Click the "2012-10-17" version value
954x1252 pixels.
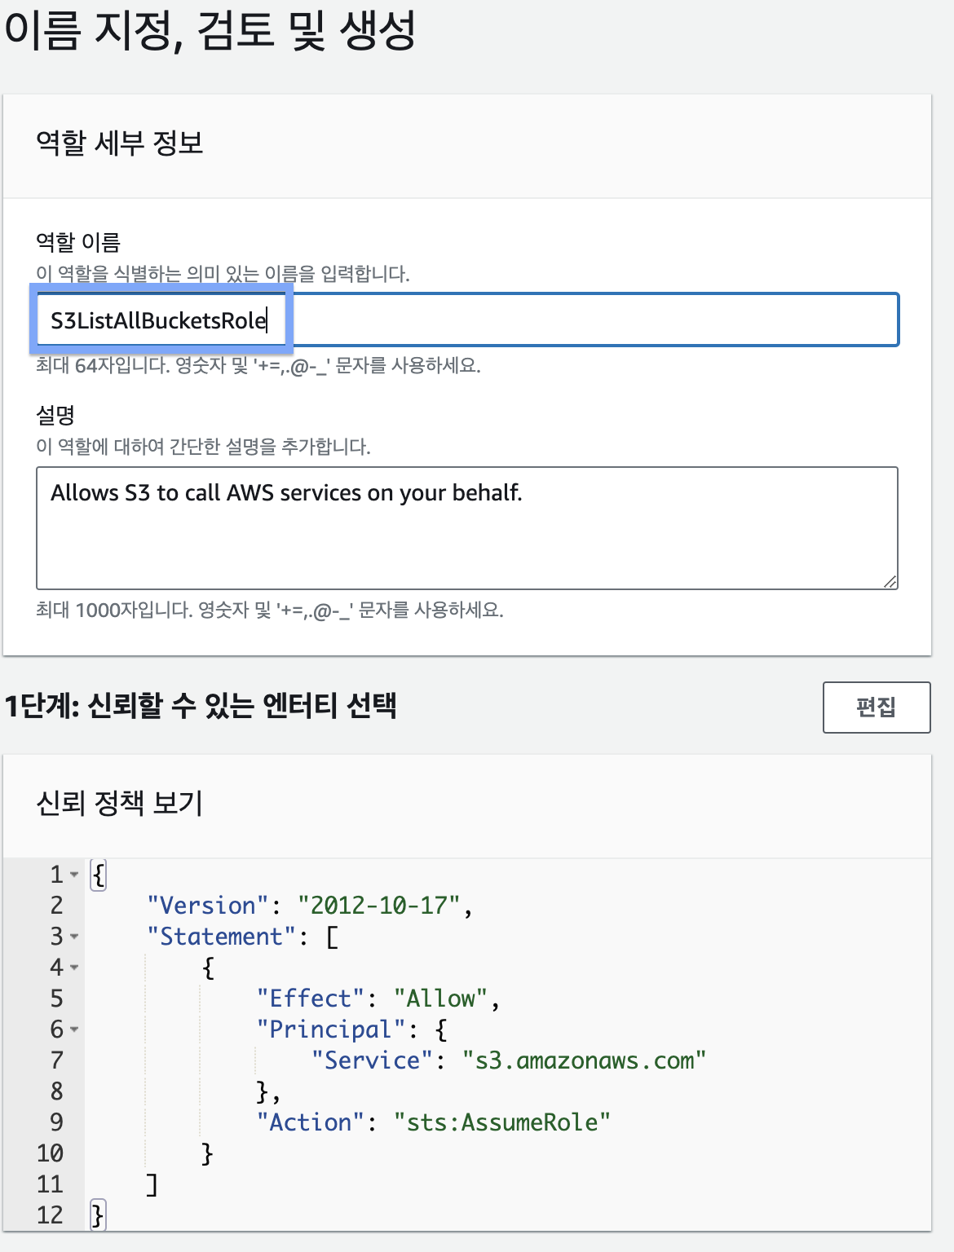click(x=378, y=906)
